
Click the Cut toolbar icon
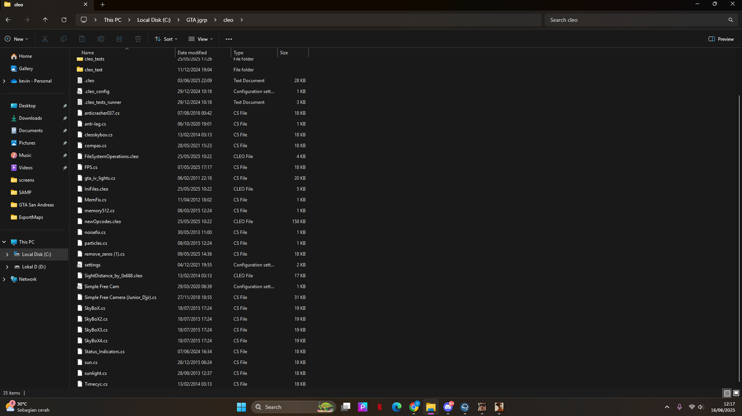(45, 39)
